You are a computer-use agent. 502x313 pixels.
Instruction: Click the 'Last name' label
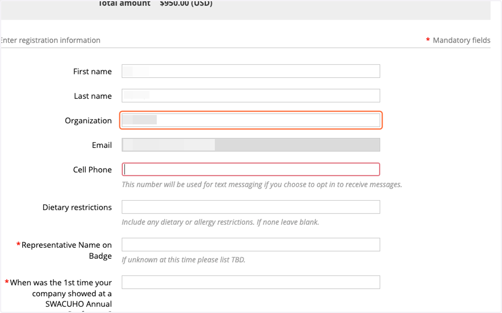pyautogui.click(x=93, y=96)
